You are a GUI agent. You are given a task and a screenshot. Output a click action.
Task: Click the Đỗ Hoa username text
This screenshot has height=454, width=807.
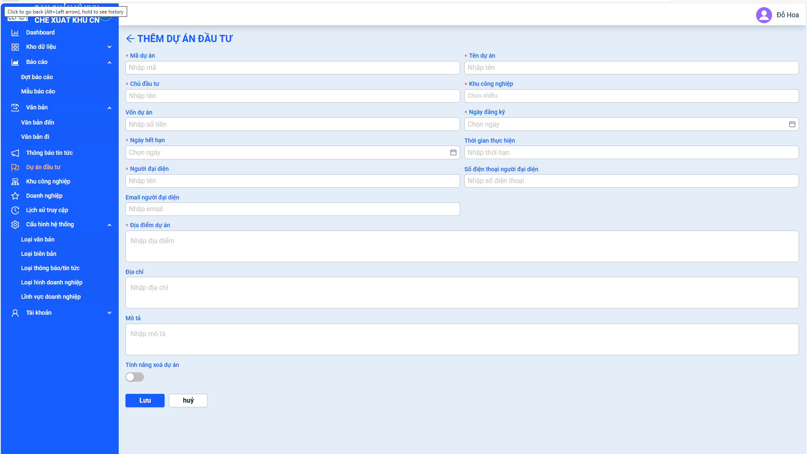point(788,15)
